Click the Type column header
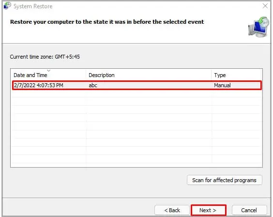Screen dimensions: 273x217 [x=236, y=75]
